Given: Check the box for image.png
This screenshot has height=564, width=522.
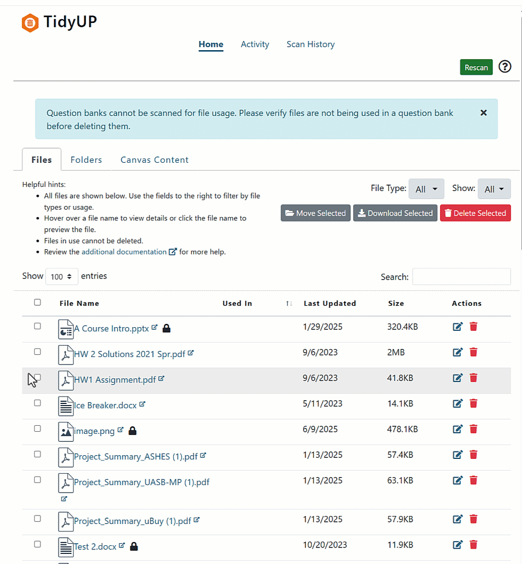Looking at the screenshot, I should (x=37, y=428).
